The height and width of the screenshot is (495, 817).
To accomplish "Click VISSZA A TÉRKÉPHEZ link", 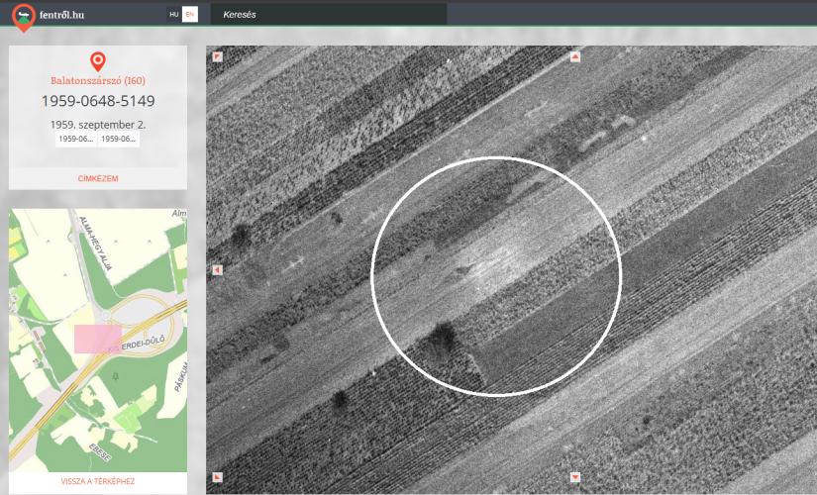I will (98, 481).
